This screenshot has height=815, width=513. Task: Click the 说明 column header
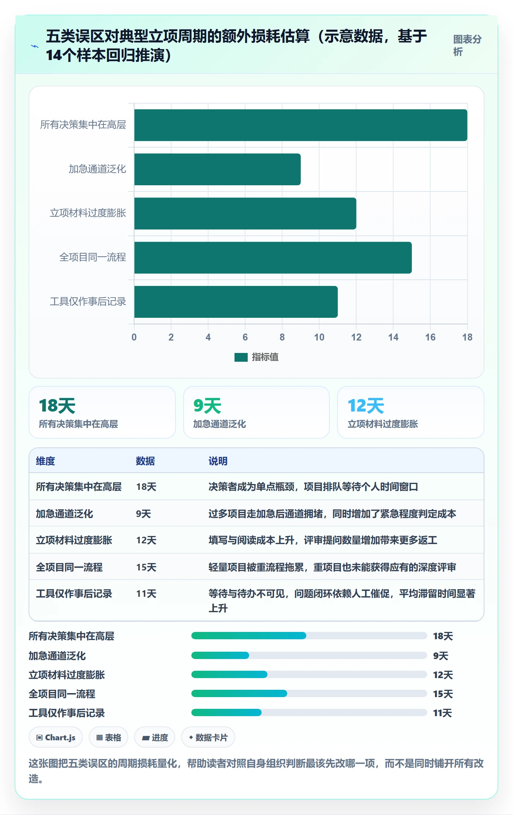[218, 461]
